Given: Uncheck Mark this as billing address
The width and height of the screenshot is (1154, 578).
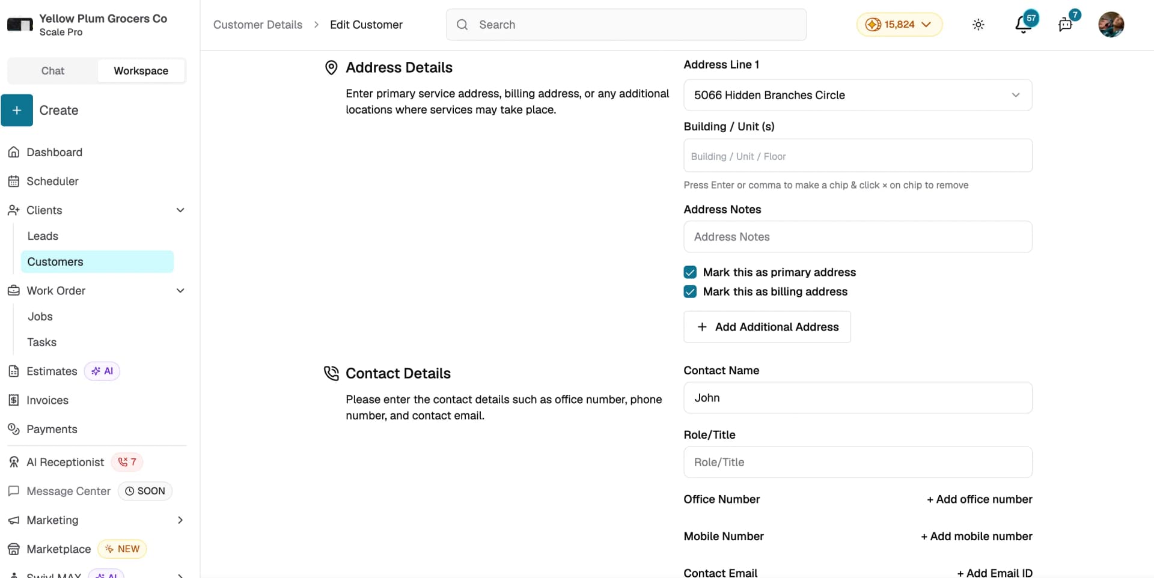Looking at the screenshot, I should tap(690, 291).
